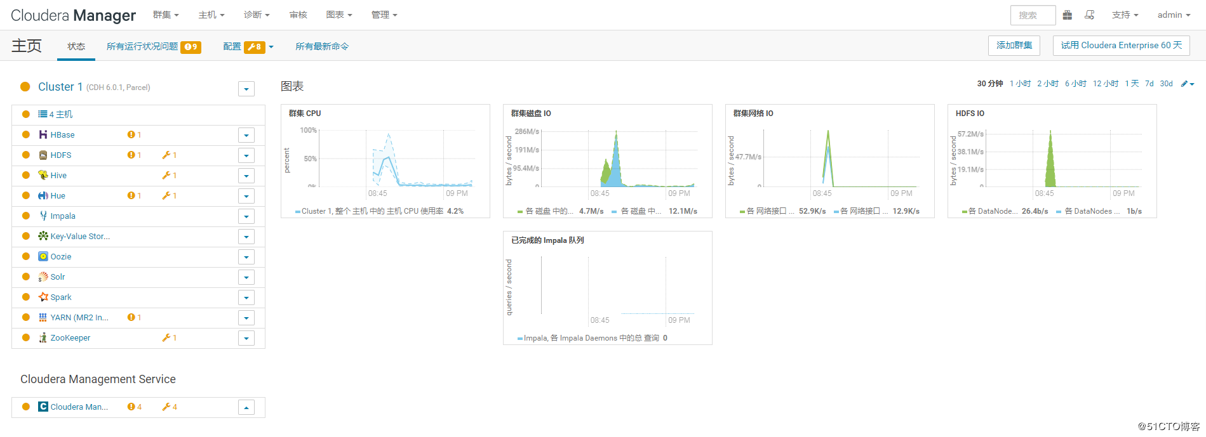This screenshot has height=437, width=1206.
Task: Open 所有最新命令 tab
Action: [322, 46]
